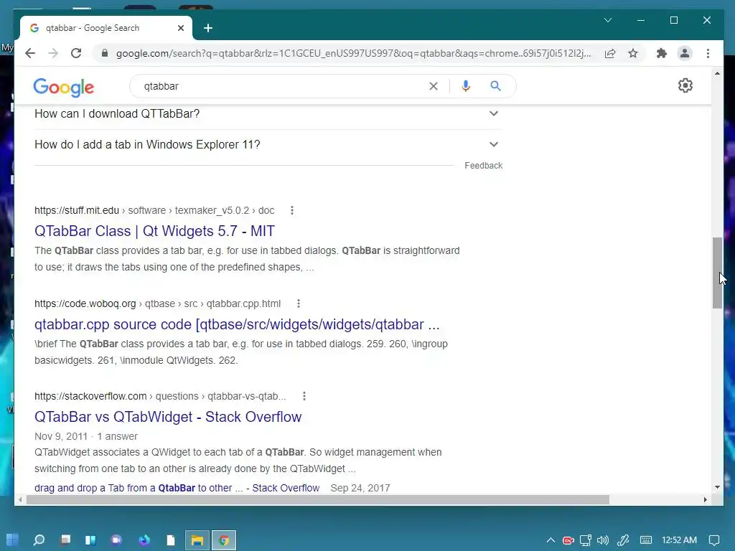This screenshot has height=551, width=735.
Task: Open options for stackoverflow.com result
Action: [304, 396]
